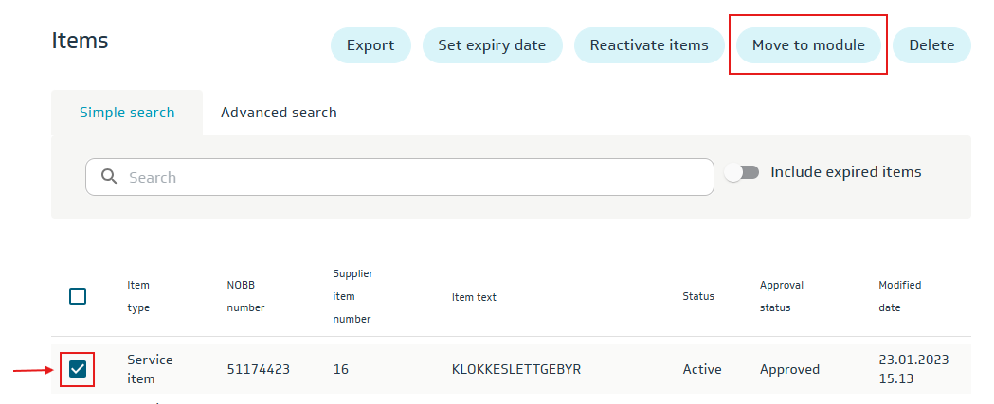Switch to the Simple search tab
The height and width of the screenshot is (404, 994).
tap(127, 113)
